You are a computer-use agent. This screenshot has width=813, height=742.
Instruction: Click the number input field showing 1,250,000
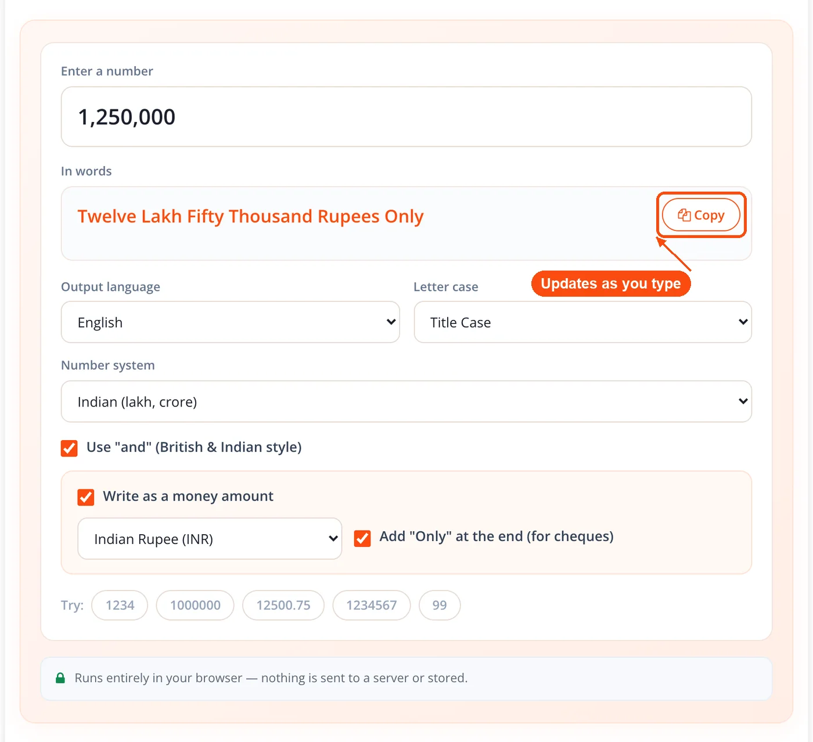(406, 117)
